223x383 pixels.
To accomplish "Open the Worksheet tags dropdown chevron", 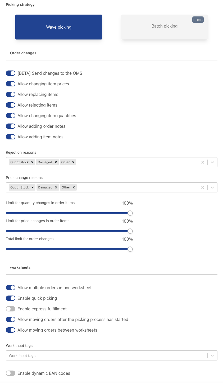I will point(212,356).
